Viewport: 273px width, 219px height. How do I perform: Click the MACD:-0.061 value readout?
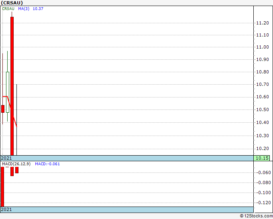click(47, 164)
